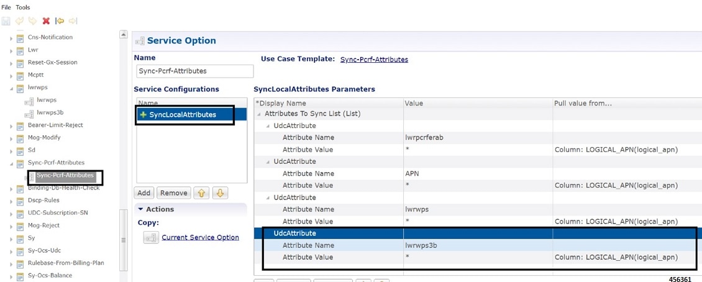Click the Undo arrow in the toolbar
This screenshot has height=282, width=702.
pyautogui.click(x=19, y=21)
